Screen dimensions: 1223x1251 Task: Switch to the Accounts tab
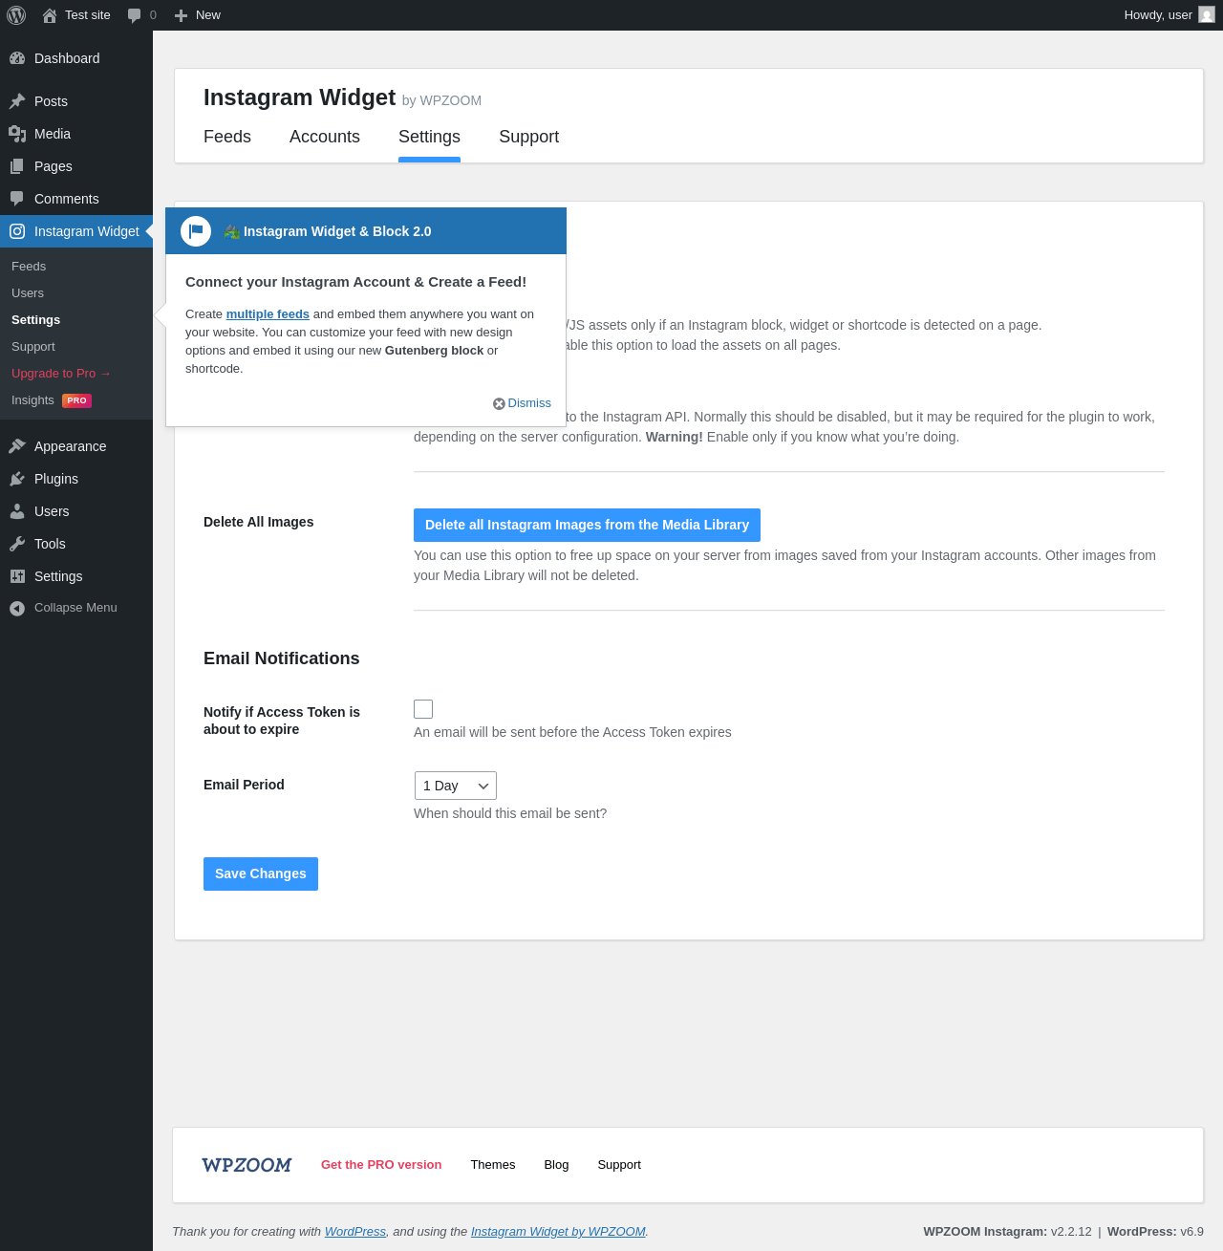click(x=325, y=137)
